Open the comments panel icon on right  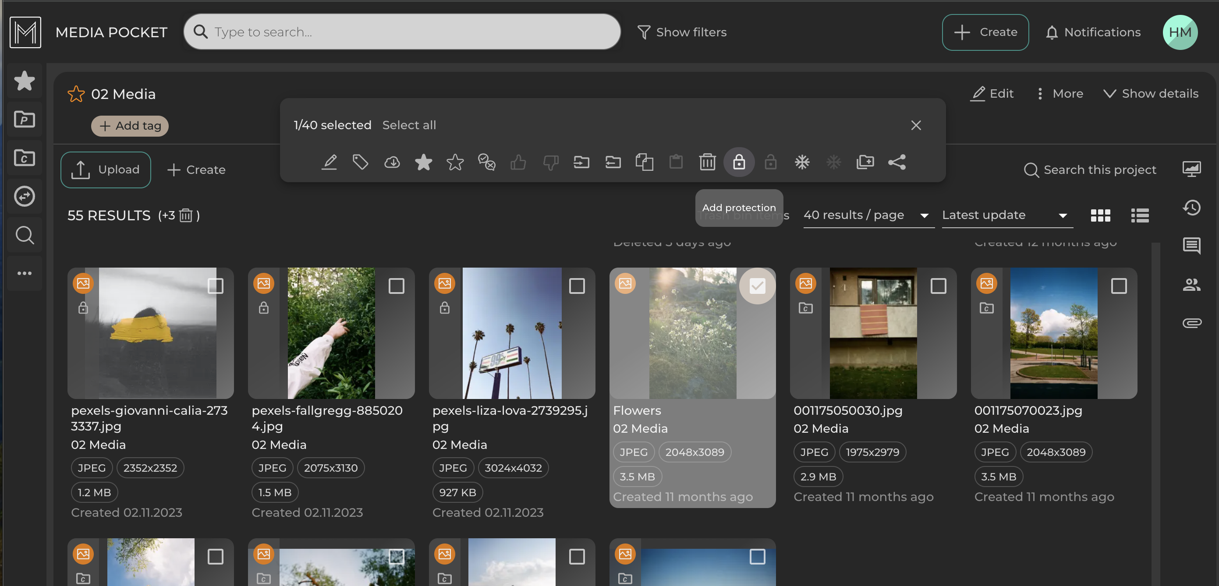pos(1191,245)
